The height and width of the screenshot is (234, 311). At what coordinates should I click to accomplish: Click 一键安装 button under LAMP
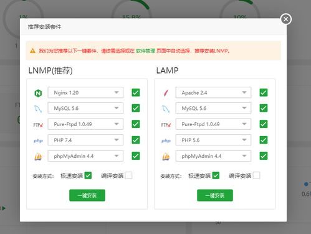point(215,195)
